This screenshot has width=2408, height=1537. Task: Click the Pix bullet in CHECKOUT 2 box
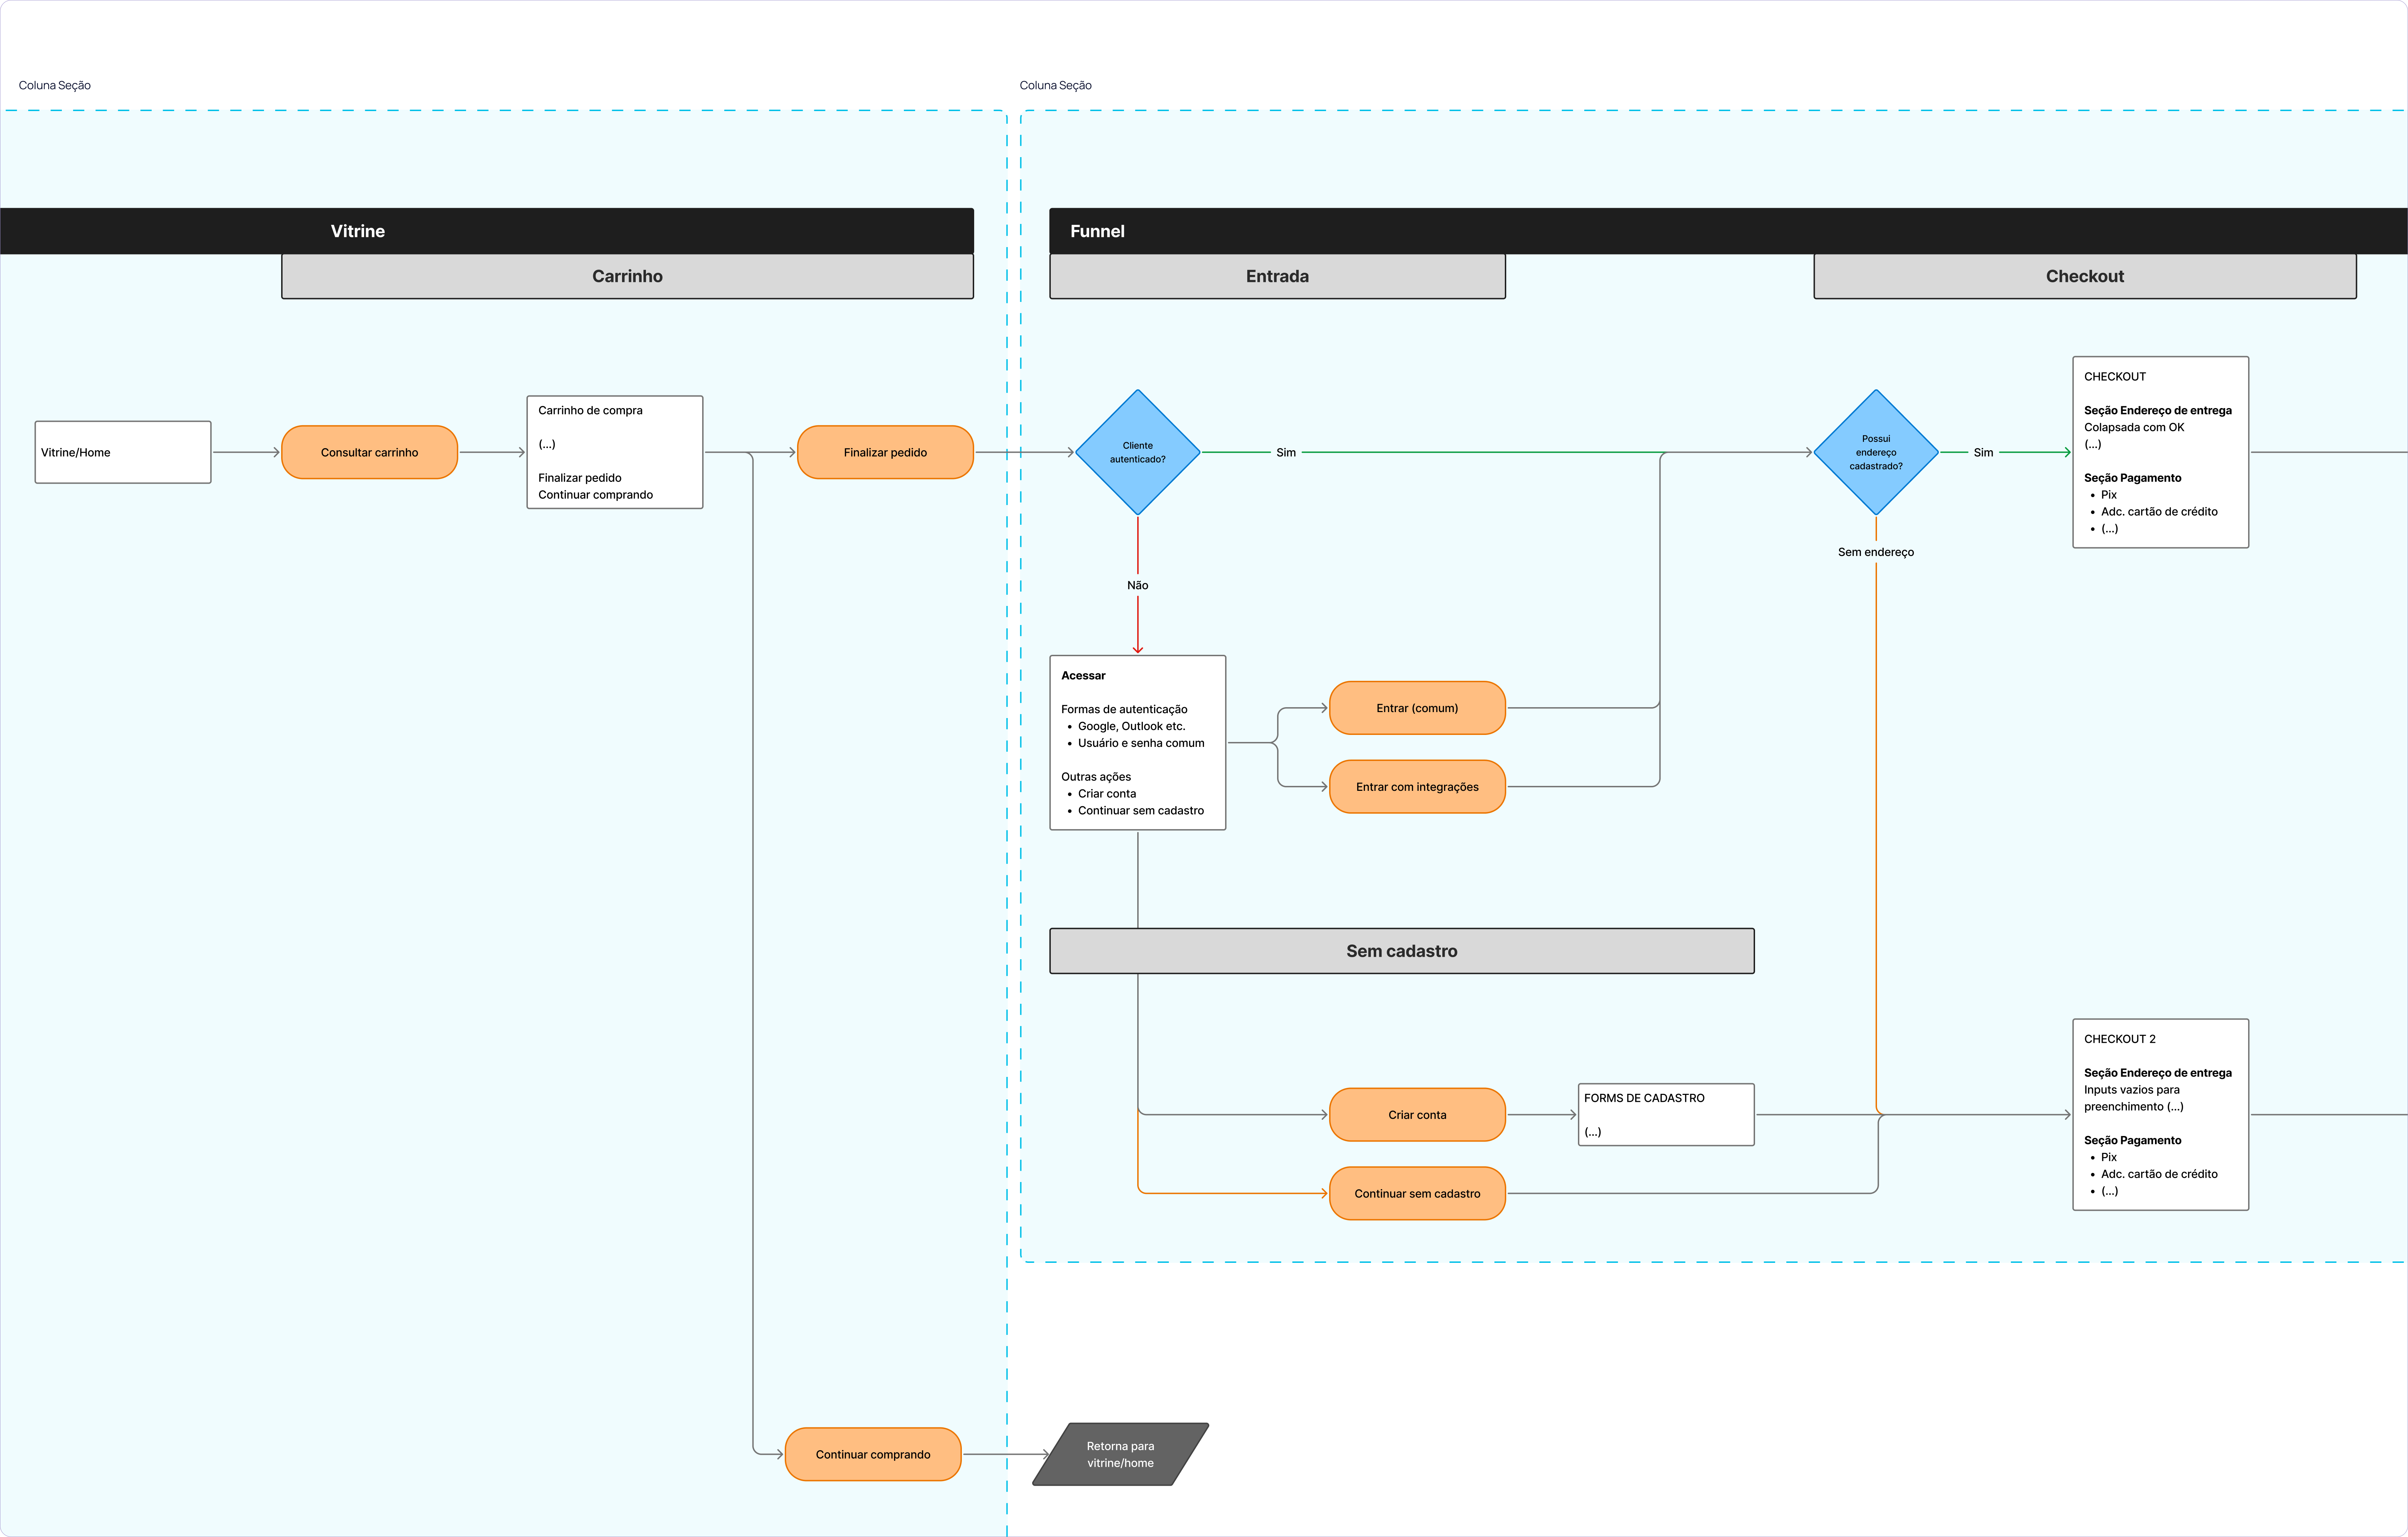click(2109, 1157)
